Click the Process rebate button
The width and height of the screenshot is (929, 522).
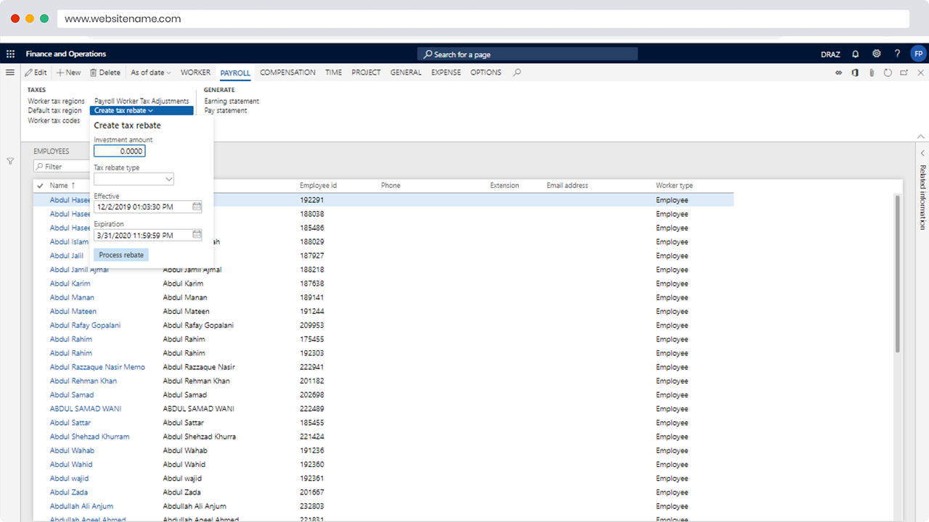pyautogui.click(x=121, y=255)
